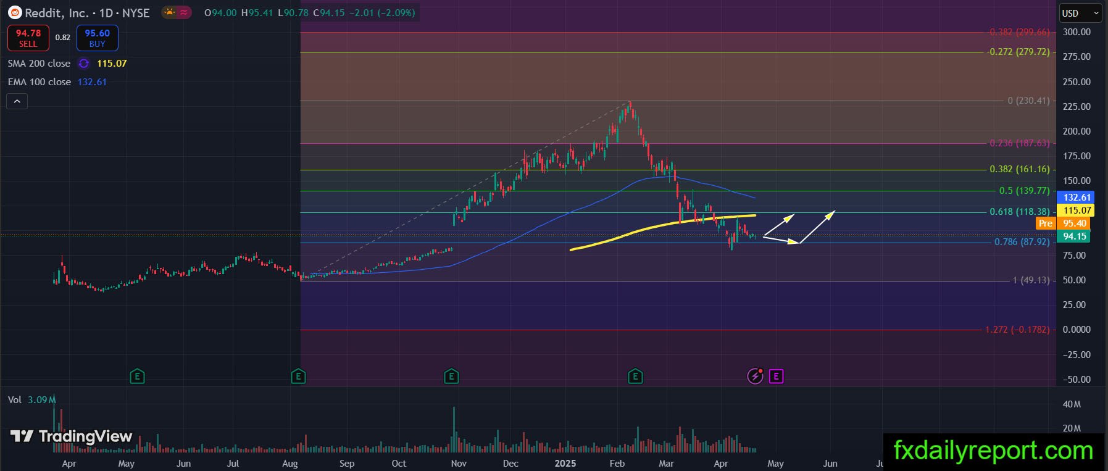Image resolution: width=1108 pixels, height=471 pixels.
Task: Click the red 94.78 SELL button
Action: point(28,38)
